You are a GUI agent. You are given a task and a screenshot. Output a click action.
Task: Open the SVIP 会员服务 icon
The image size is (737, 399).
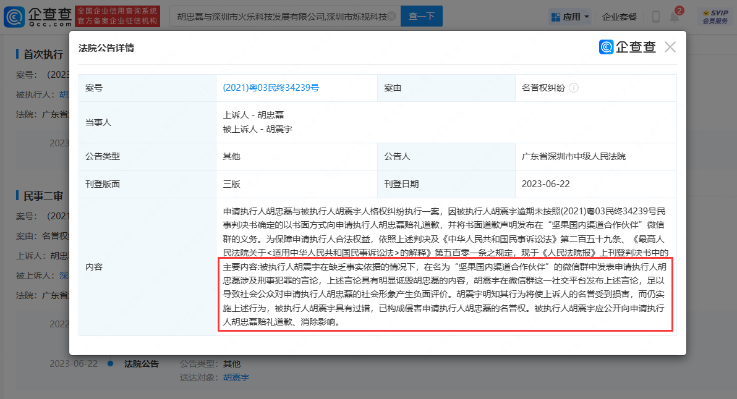point(712,17)
